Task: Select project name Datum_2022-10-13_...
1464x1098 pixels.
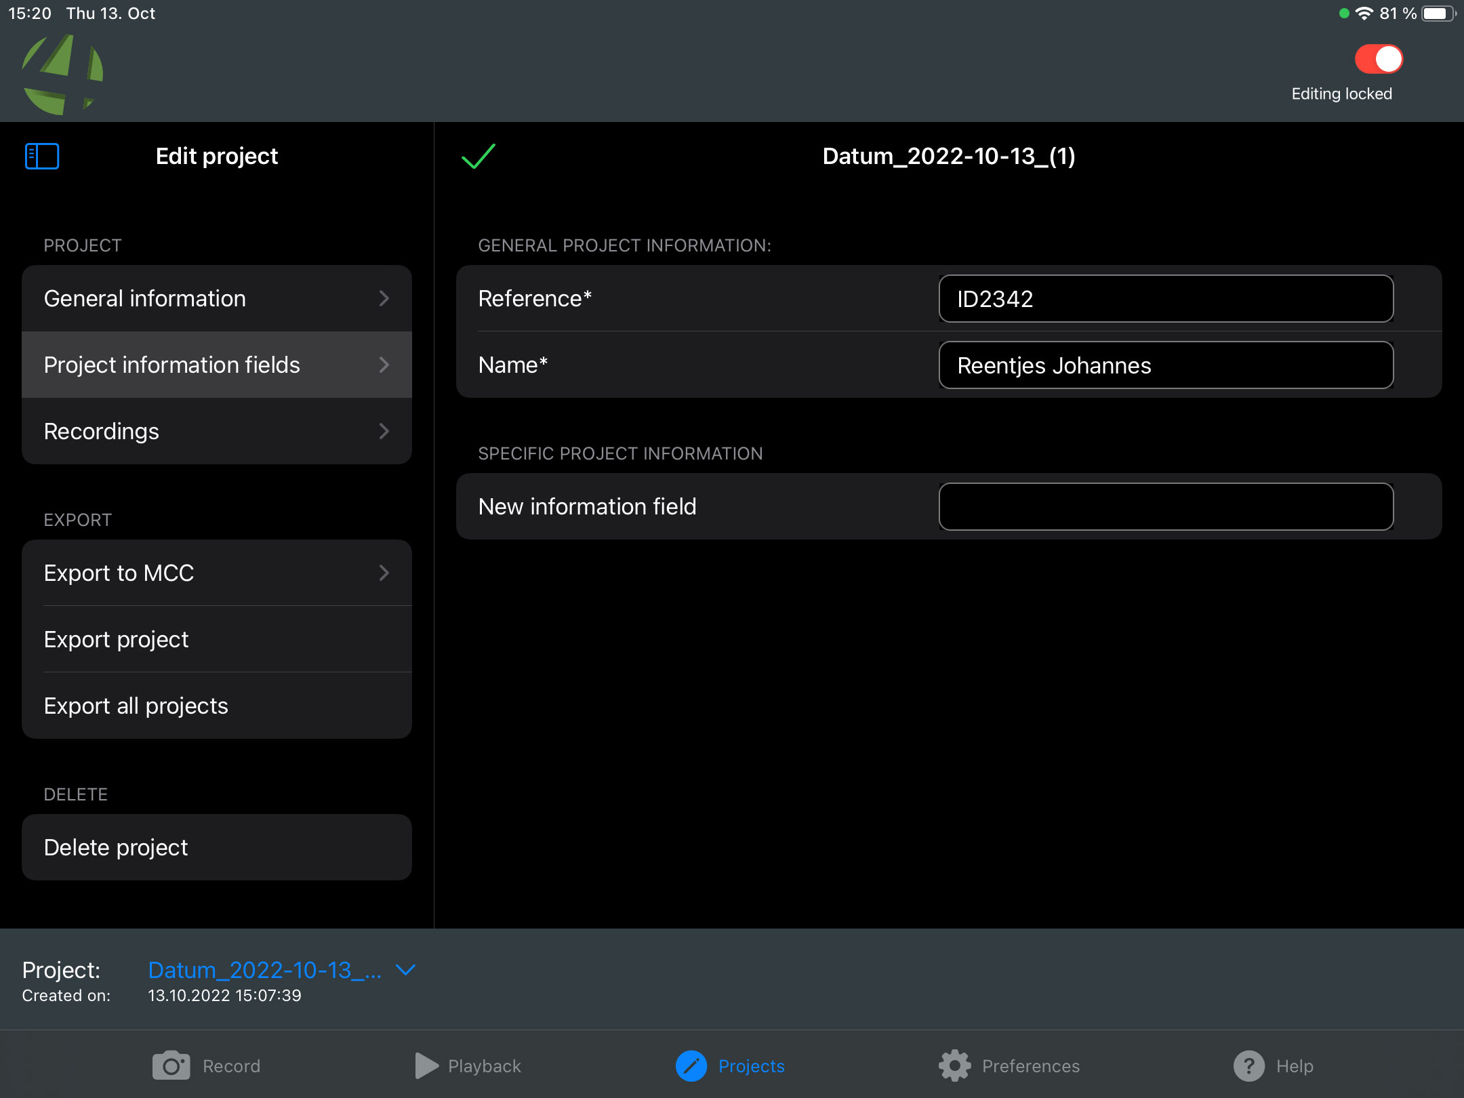Action: [x=265, y=970]
